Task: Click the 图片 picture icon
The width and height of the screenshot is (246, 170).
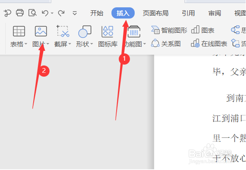Action: point(41,31)
